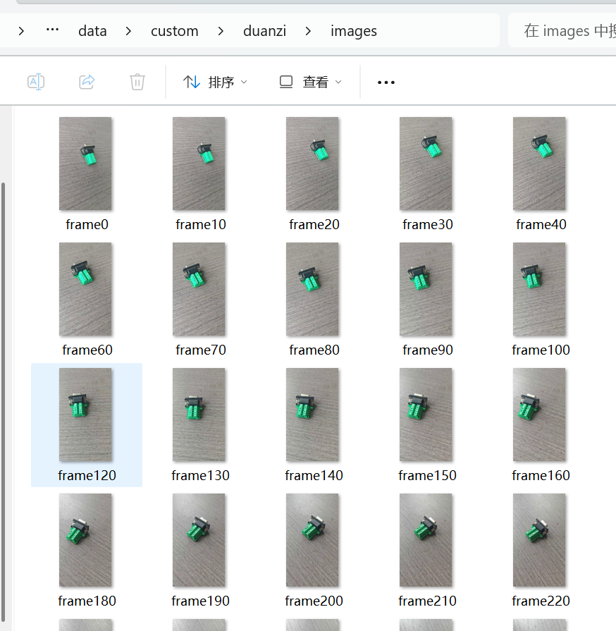Click the file name label 'frame140'

point(314,476)
